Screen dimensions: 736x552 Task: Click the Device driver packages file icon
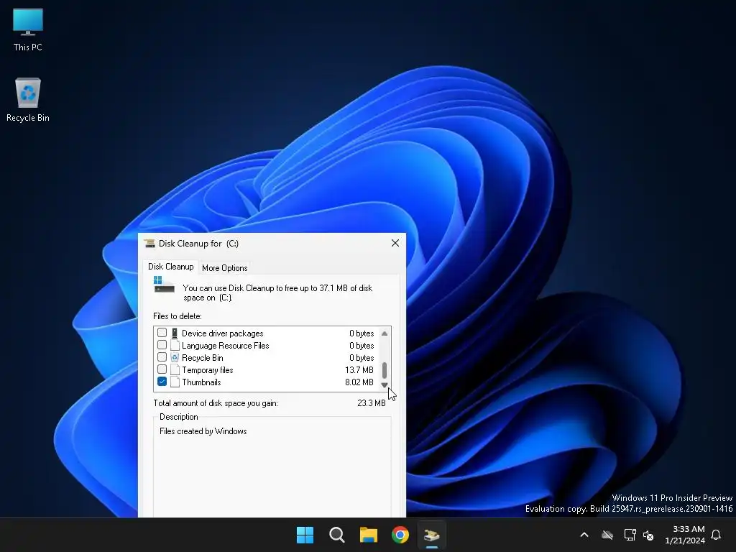(x=175, y=333)
